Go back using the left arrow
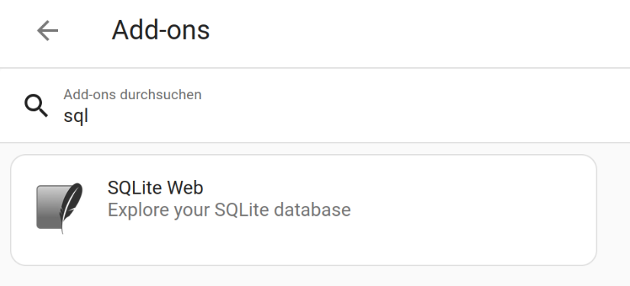 point(47,31)
